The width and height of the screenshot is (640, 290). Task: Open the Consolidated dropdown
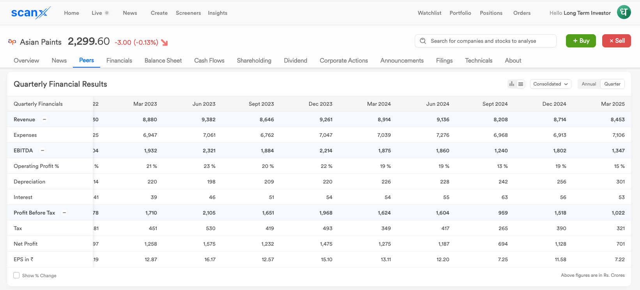coord(550,84)
